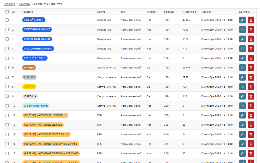Delete the НОВЫЙ КЛИЕНТ segment

click(x=251, y=20)
